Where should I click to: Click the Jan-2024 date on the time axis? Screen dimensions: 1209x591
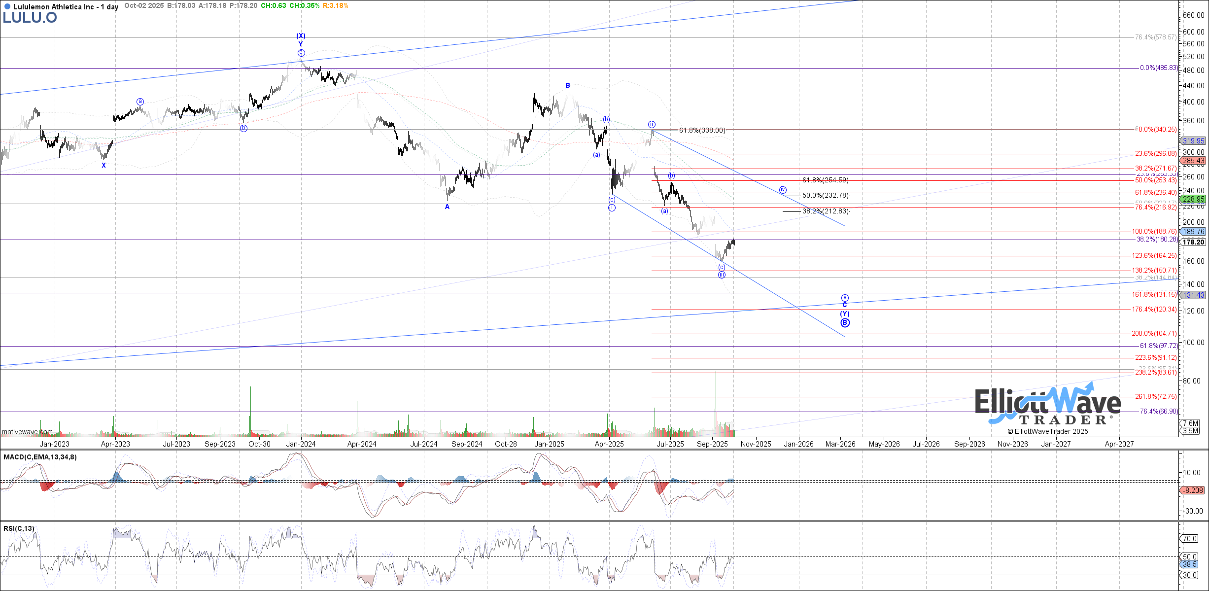[x=301, y=444]
